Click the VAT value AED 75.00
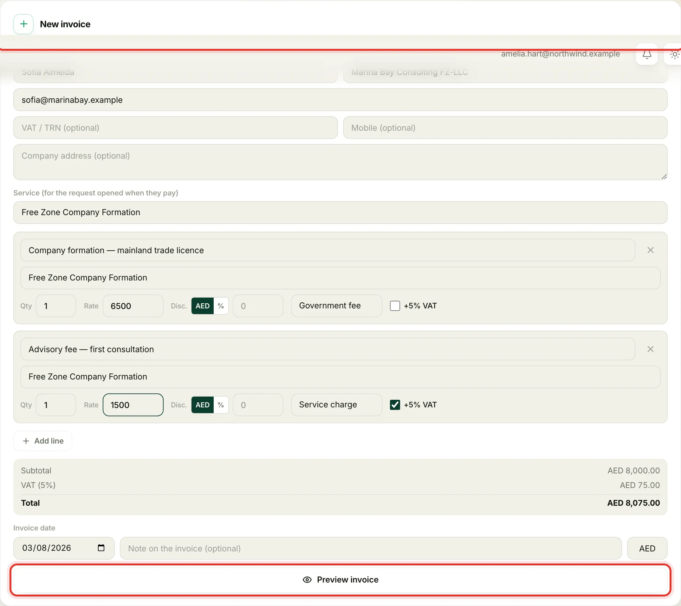 click(x=640, y=485)
